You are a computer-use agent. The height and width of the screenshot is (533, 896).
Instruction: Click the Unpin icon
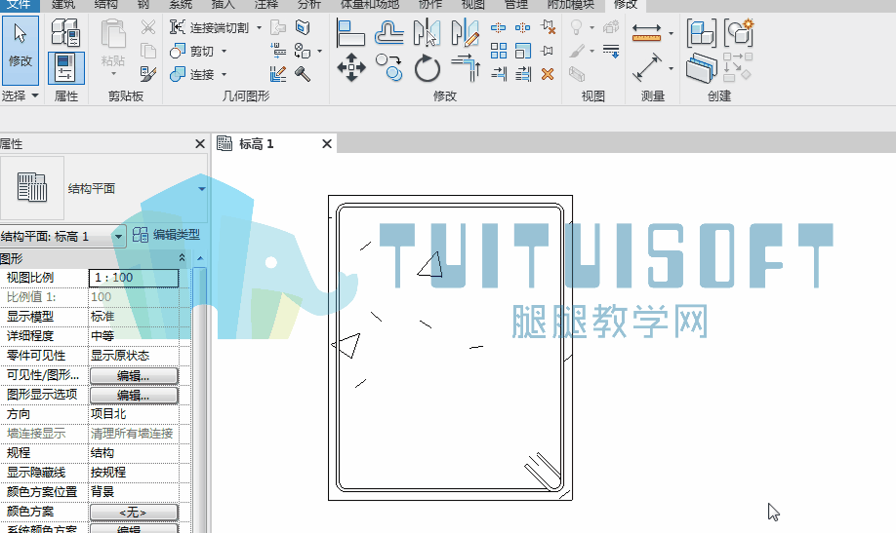tap(548, 27)
